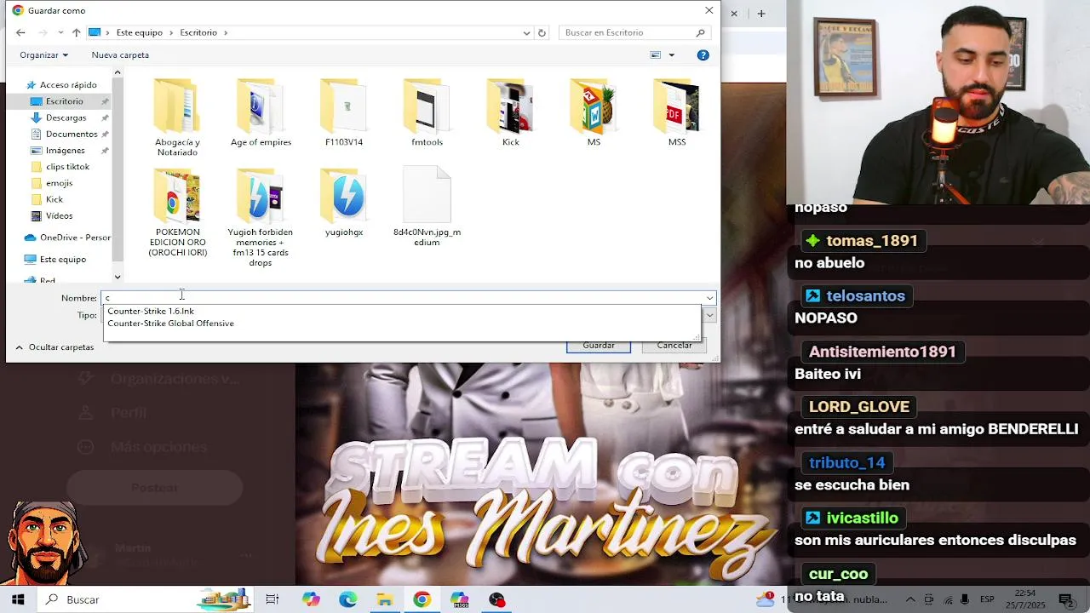Screen dimensions: 1090x613
Task: Open the OBS Studio taskbar icon
Action: coord(497,599)
